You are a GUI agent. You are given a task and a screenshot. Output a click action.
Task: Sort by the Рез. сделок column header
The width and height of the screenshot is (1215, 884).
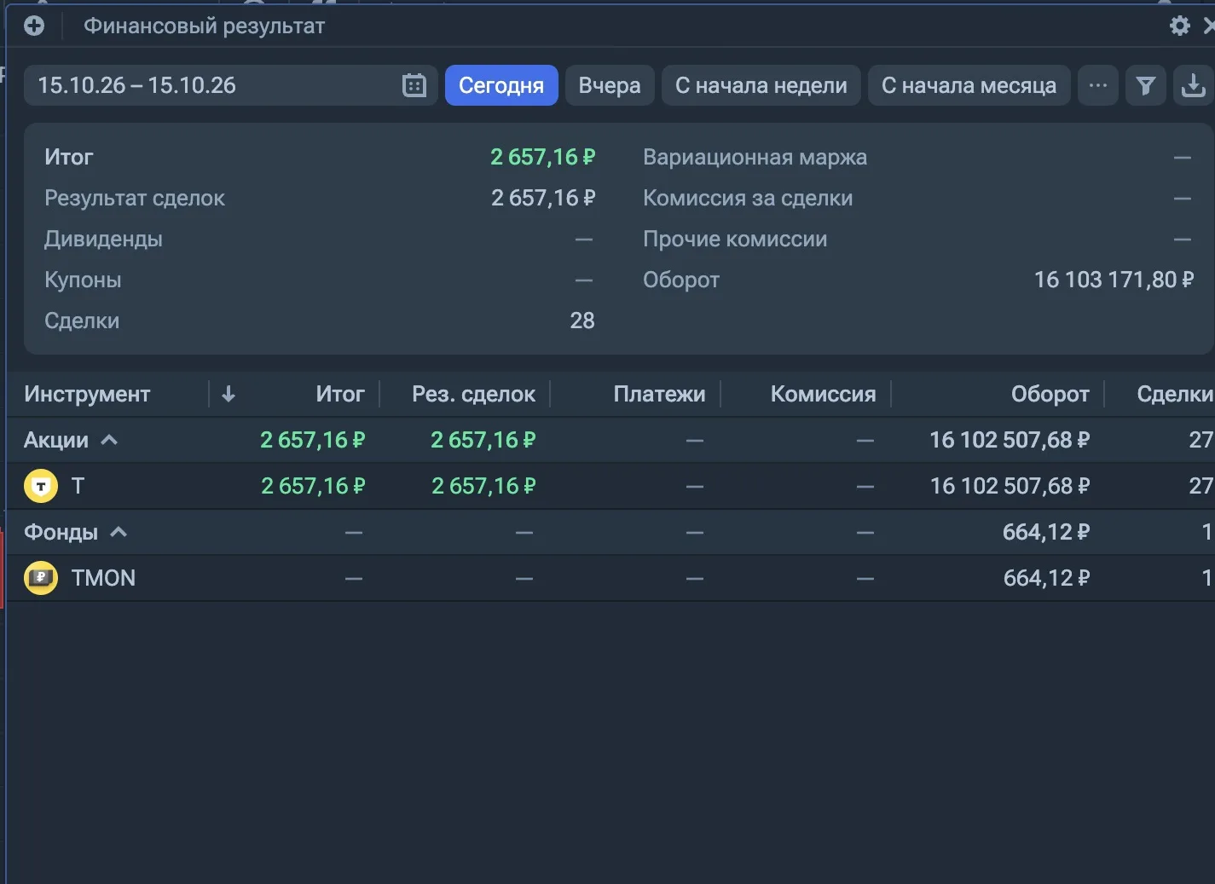tap(473, 394)
